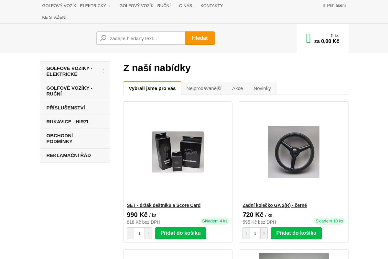Click the login user icon
The width and height of the screenshot is (388, 259).
(x=324, y=6)
